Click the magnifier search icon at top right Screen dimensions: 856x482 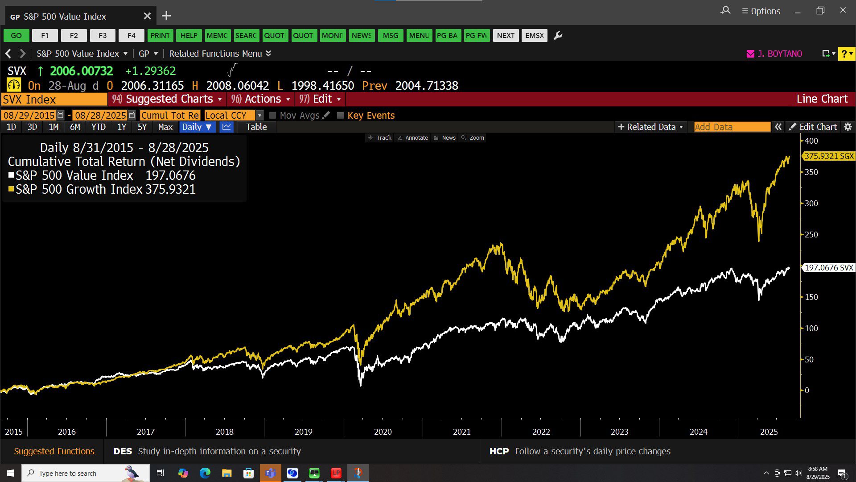[x=725, y=11]
